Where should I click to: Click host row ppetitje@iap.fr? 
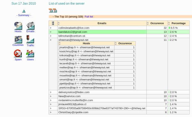[x=97, y=84]
